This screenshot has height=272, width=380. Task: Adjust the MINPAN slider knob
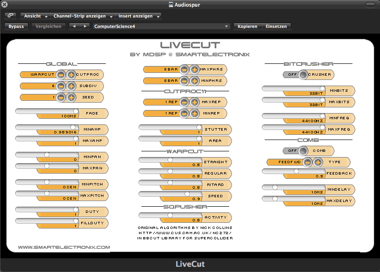(x=47, y=155)
